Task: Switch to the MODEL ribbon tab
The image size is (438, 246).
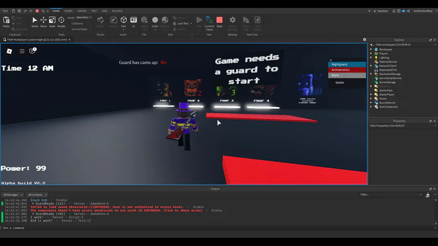Action: pos(69,11)
